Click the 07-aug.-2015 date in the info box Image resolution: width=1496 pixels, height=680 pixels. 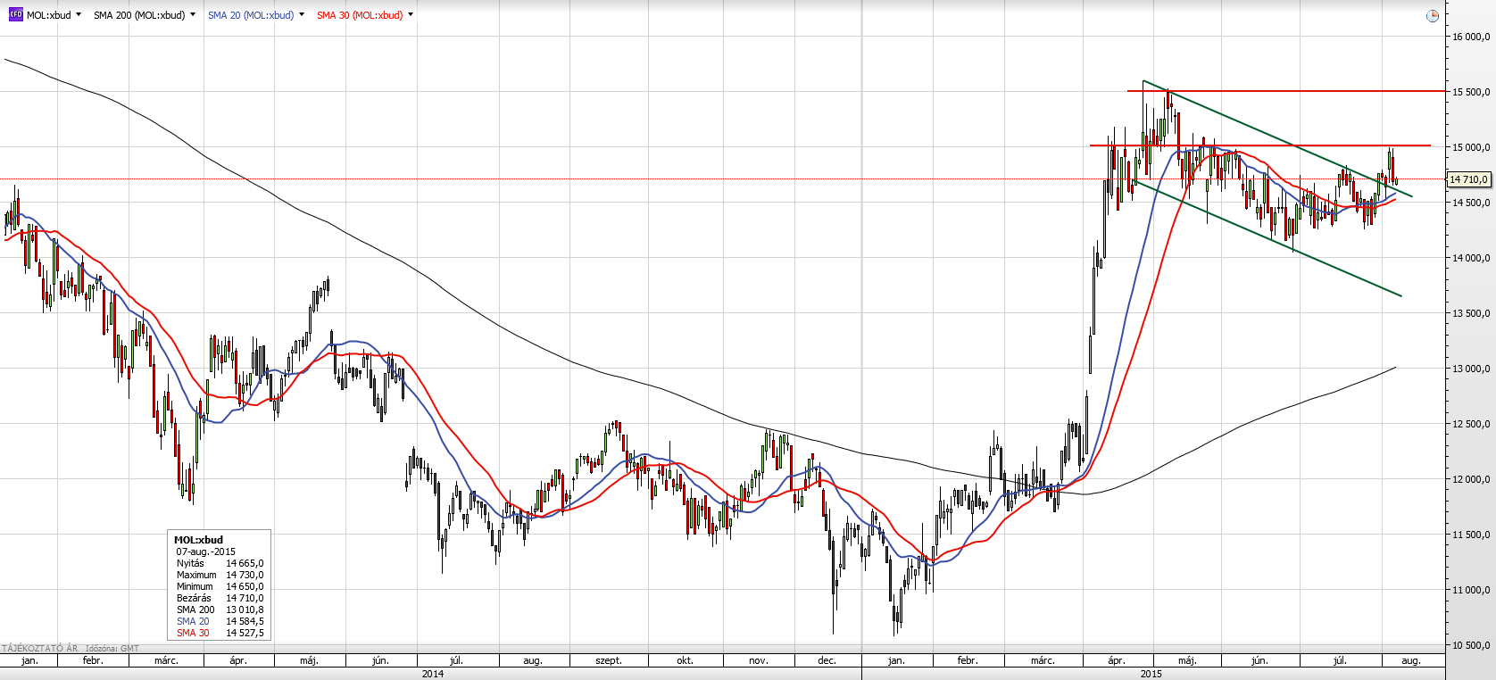pyautogui.click(x=206, y=551)
